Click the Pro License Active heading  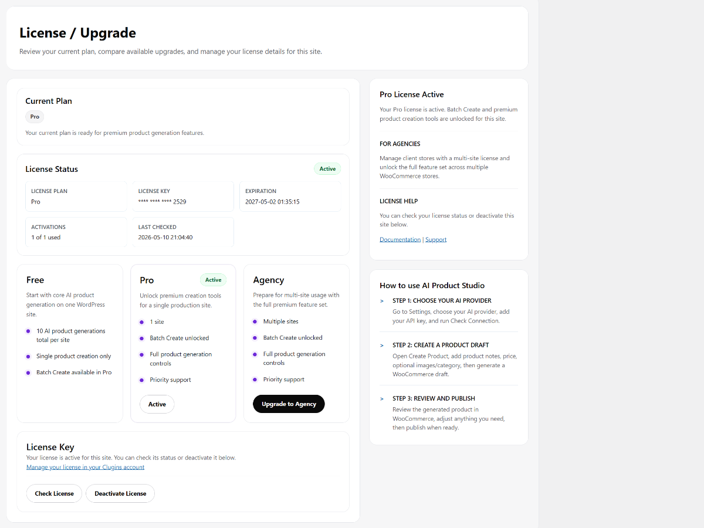pos(412,94)
